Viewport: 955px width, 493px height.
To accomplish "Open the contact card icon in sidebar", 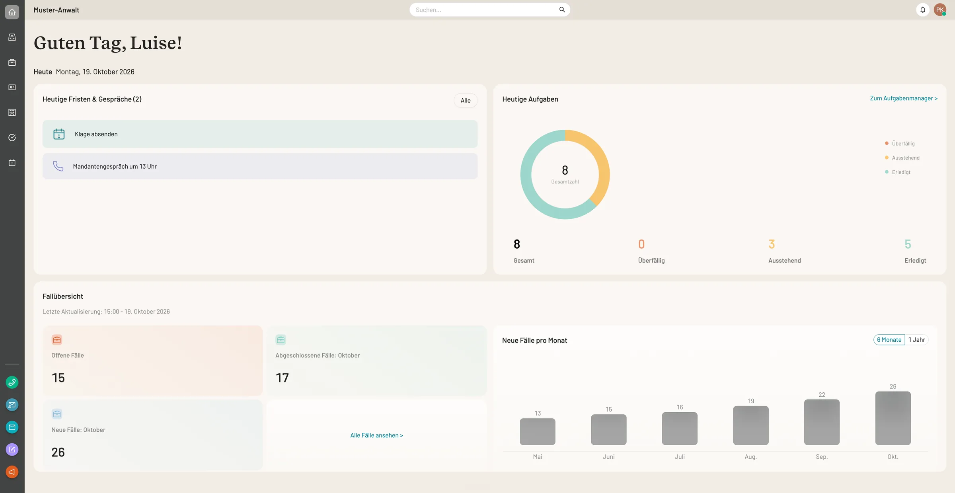I will tap(12, 87).
